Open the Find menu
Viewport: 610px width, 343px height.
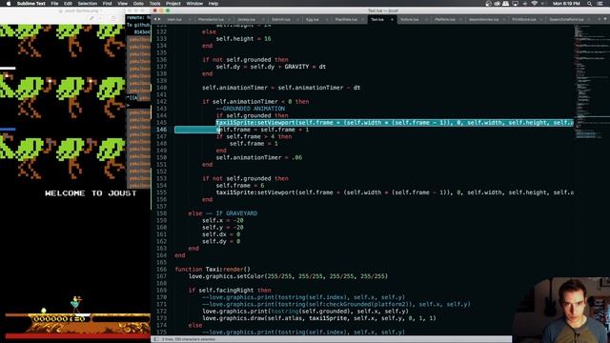tap(107, 4)
